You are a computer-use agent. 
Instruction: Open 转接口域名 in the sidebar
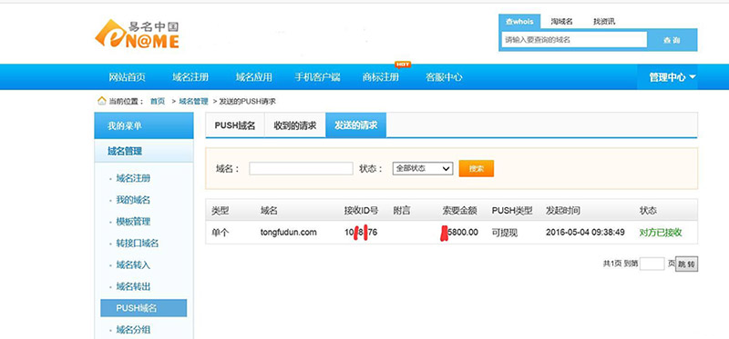tap(138, 244)
